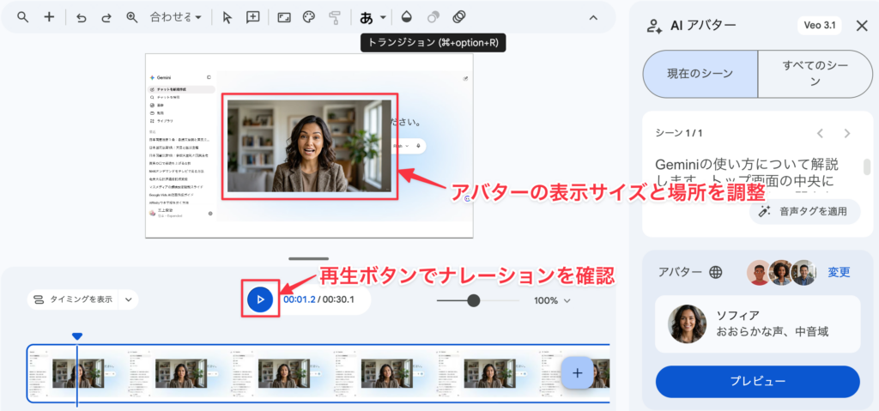The width and height of the screenshot is (879, 411).
Task: Click the 変更 link to change avatar
Action: 840,273
